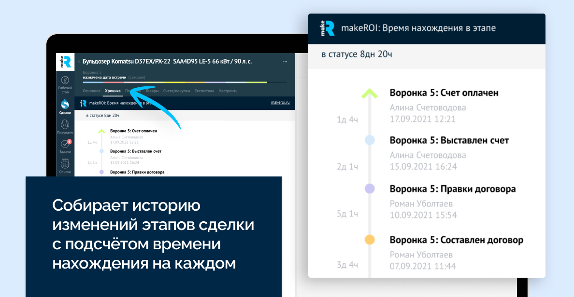The height and width of the screenshot is (297, 574).
Task: Click duration 1д 4ч in enlarged panel
Action: [x=347, y=120]
